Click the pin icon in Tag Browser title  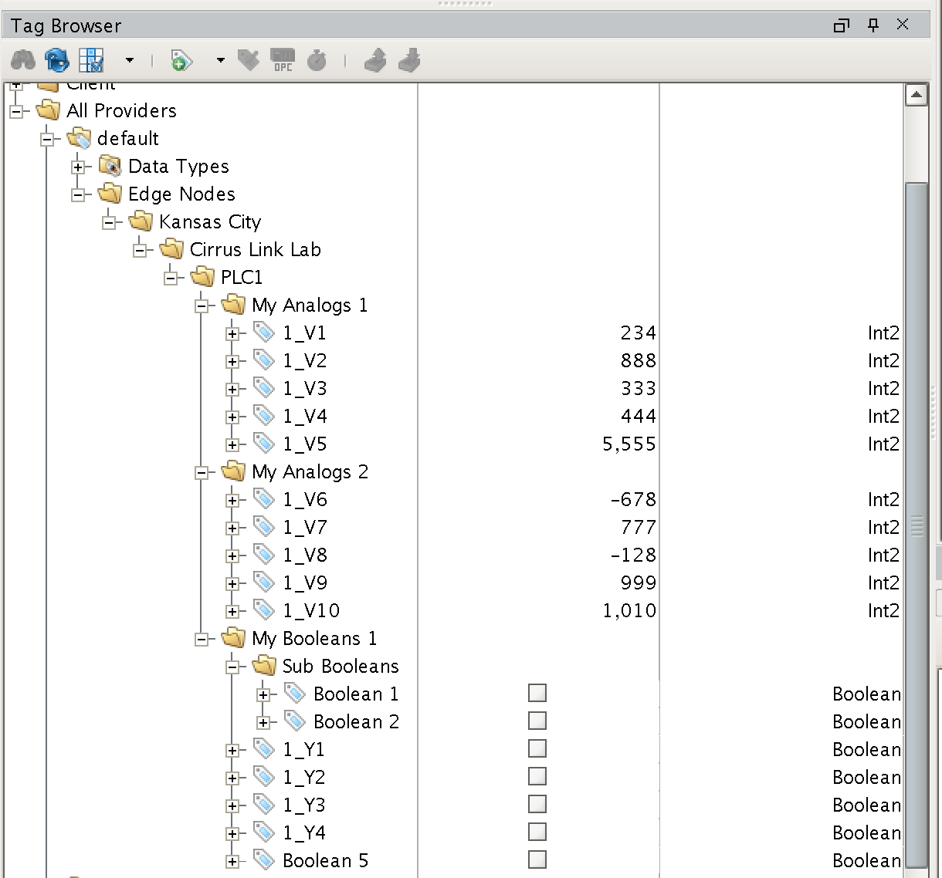873,25
